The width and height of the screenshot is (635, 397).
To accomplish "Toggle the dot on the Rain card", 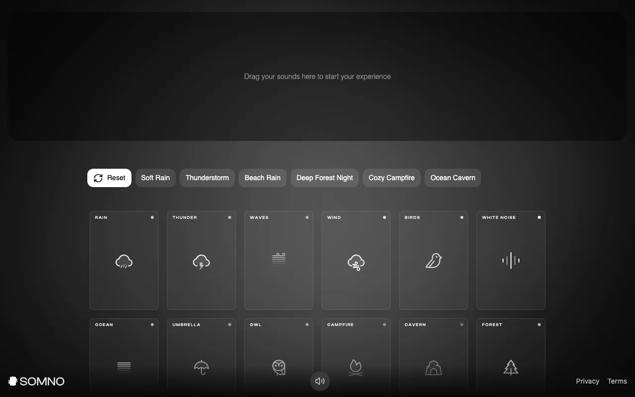I will [x=152, y=217].
